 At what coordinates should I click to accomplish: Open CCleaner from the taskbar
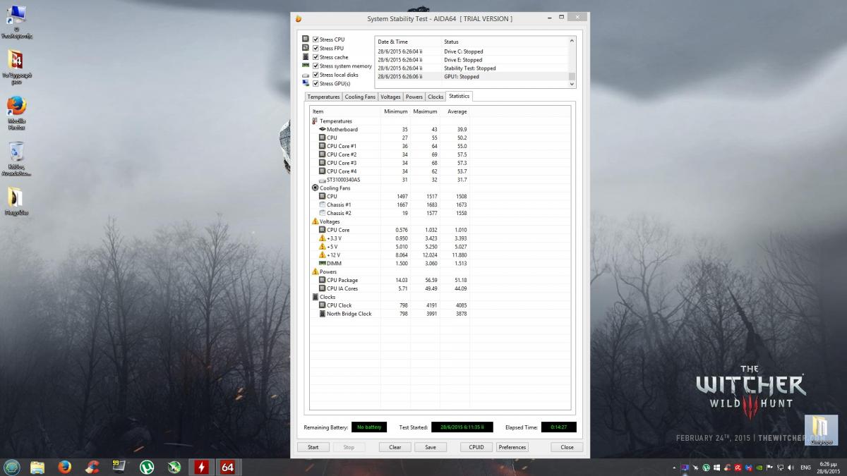[92, 467]
